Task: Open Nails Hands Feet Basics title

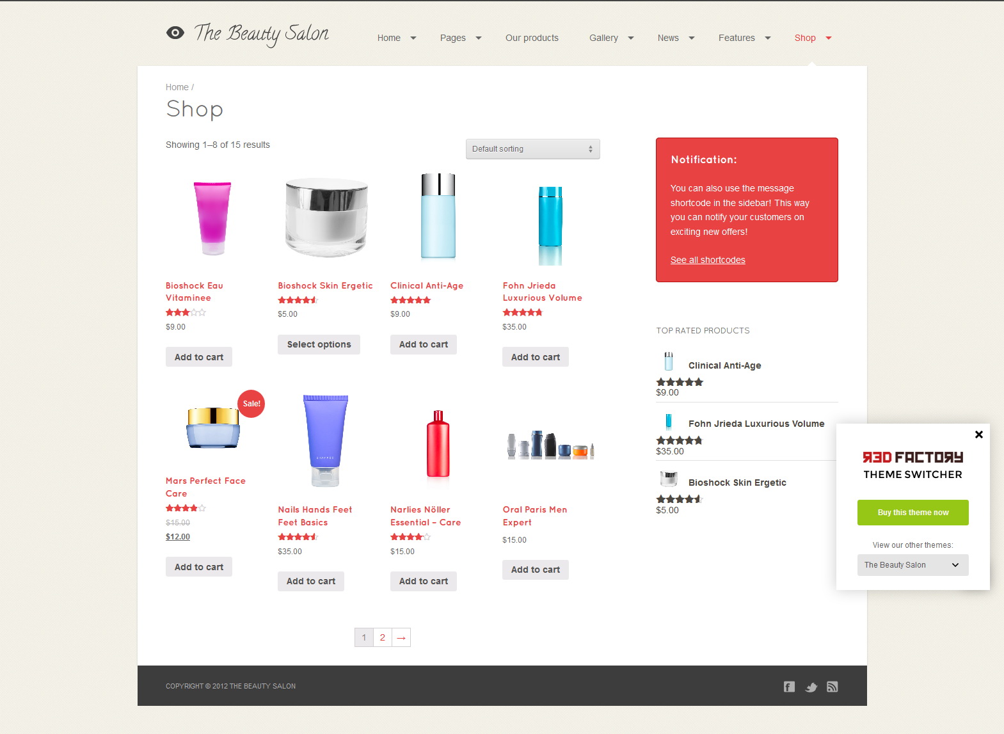Action: [x=315, y=516]
